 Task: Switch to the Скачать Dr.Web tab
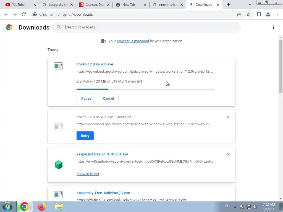pos(93,5)
